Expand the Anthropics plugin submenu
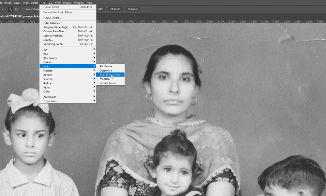326x196 pixels. 68,97
